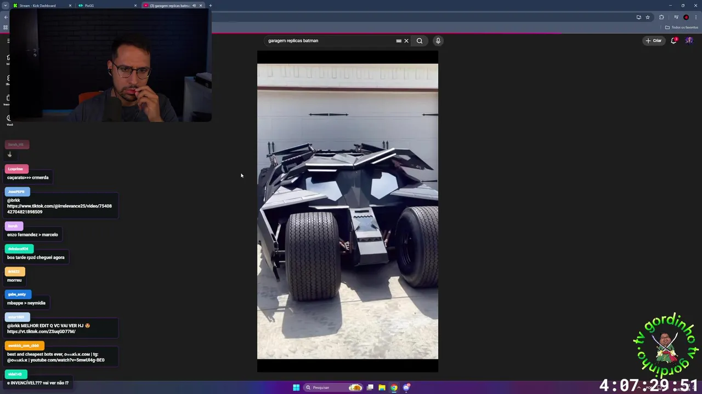
Task: Close the garagem replicas batman tab
Action: [201, 5]
